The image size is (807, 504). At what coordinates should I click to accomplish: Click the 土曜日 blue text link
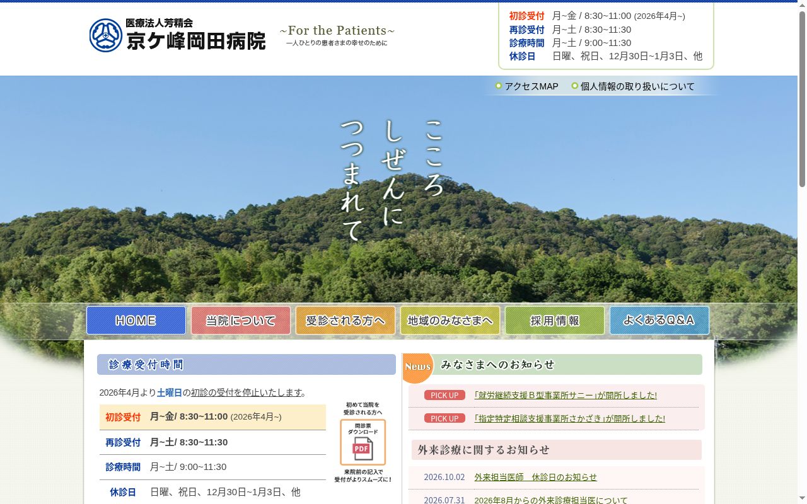pyautogui.click(x=170, y=392)
